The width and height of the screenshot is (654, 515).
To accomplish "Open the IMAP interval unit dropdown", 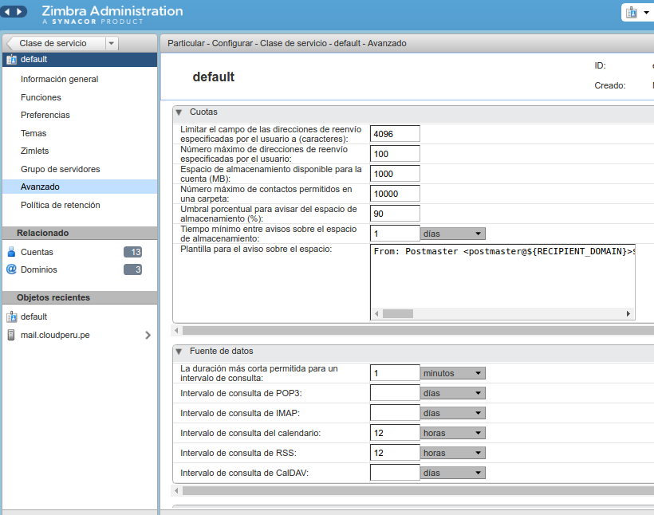I will click(452, 413).
